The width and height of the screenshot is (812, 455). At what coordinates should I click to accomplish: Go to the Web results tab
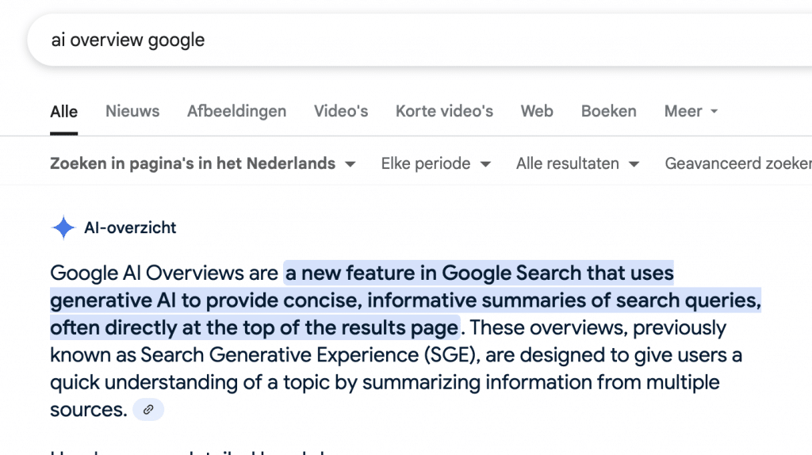tap(537, 111)
